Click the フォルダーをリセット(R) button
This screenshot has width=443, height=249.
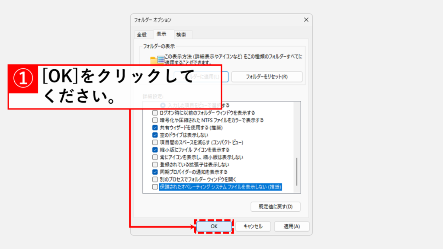pos(267,77)
